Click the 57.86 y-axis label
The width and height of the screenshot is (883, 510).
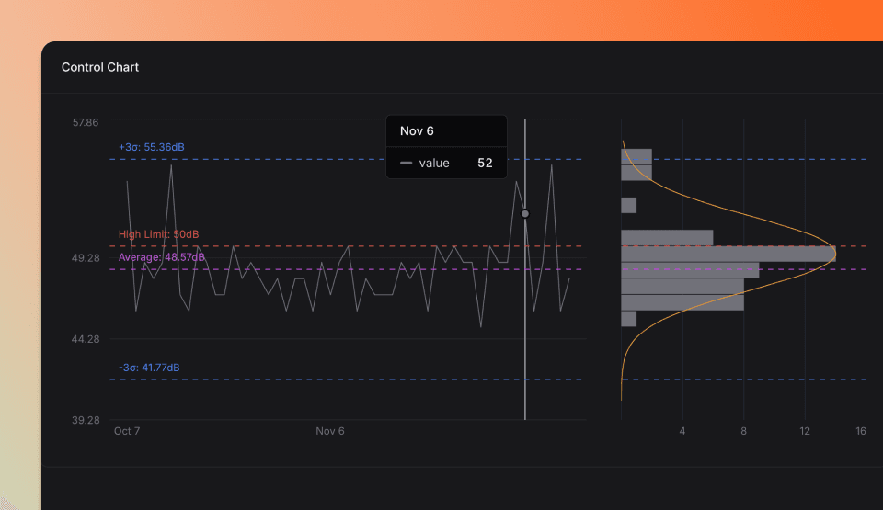[85, 123]
